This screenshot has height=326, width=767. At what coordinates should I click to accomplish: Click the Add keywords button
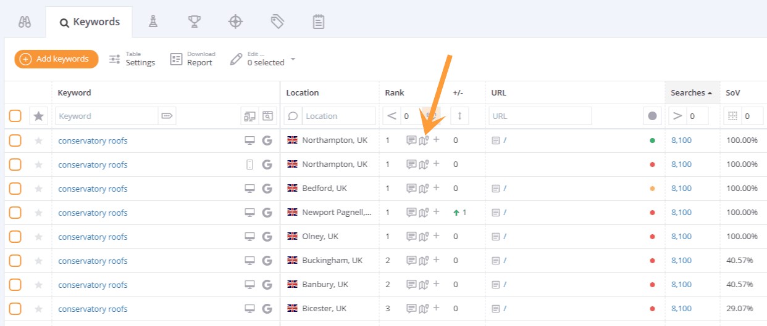point(56,59)
